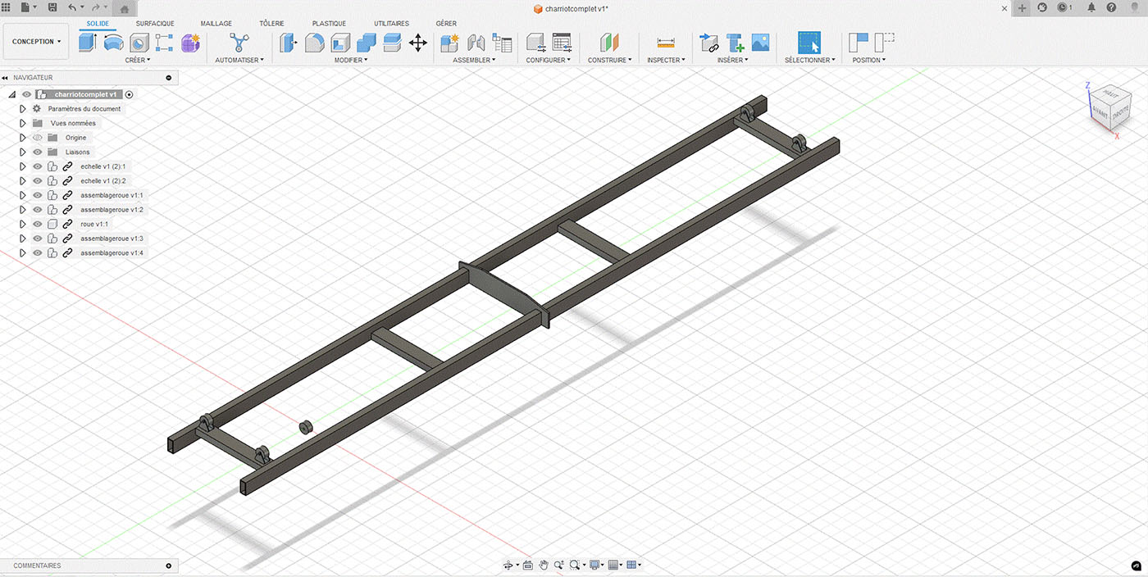Hide echelle v1 (2):2 component
The width and height of the screenshot is (1148, 577).
(38, 181)
